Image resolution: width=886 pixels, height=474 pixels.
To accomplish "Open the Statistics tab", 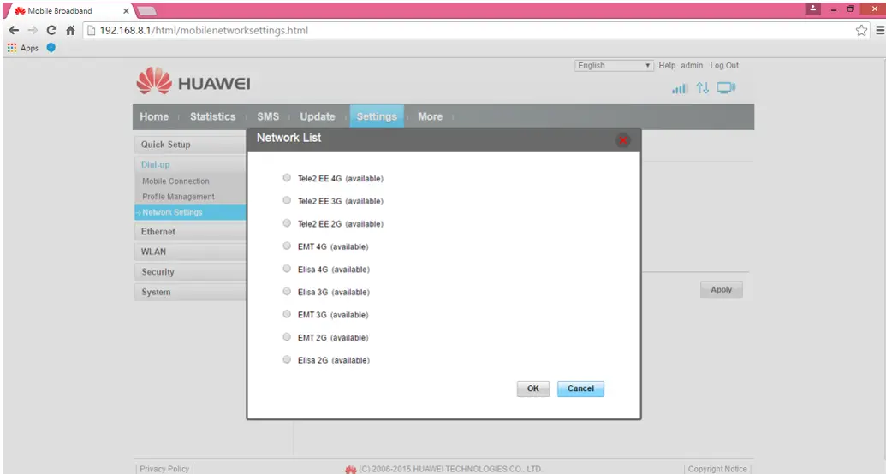I will point(212,116).
